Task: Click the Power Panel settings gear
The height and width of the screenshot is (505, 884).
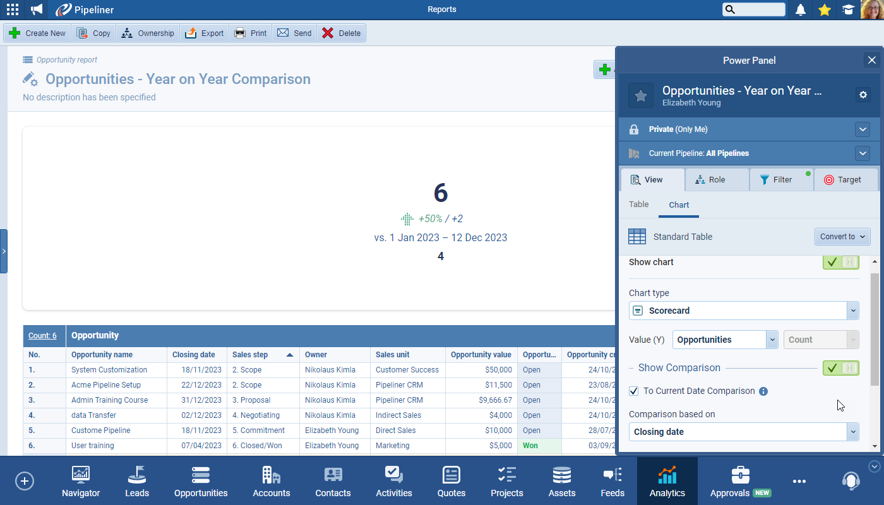Action: pyautogui.click(x=863, y=95)
